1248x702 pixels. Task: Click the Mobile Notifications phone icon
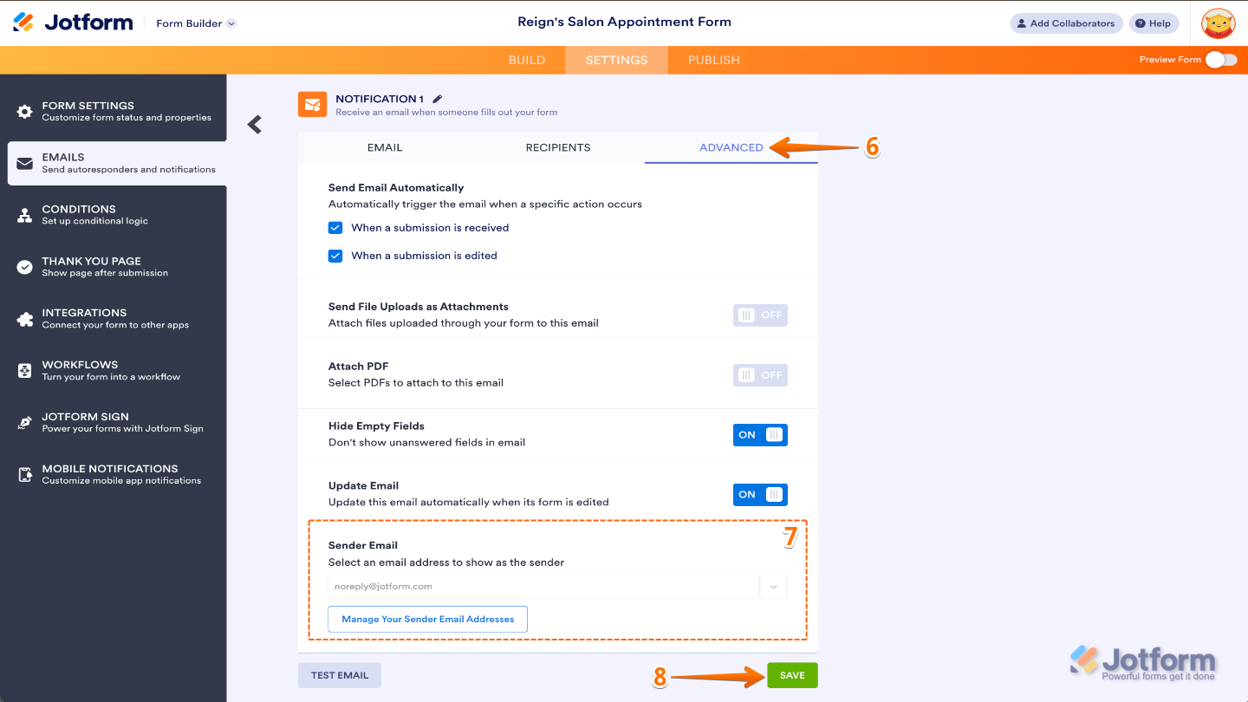pos(25,475)
